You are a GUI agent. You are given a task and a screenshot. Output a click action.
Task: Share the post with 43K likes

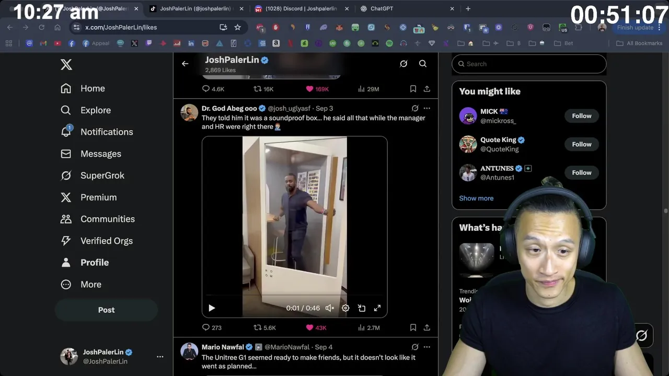(427, 327)
